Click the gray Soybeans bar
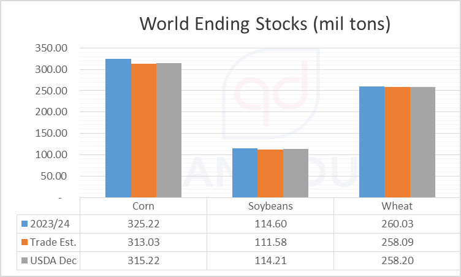This screenshot has width=461, height=277. pos(295,173)
